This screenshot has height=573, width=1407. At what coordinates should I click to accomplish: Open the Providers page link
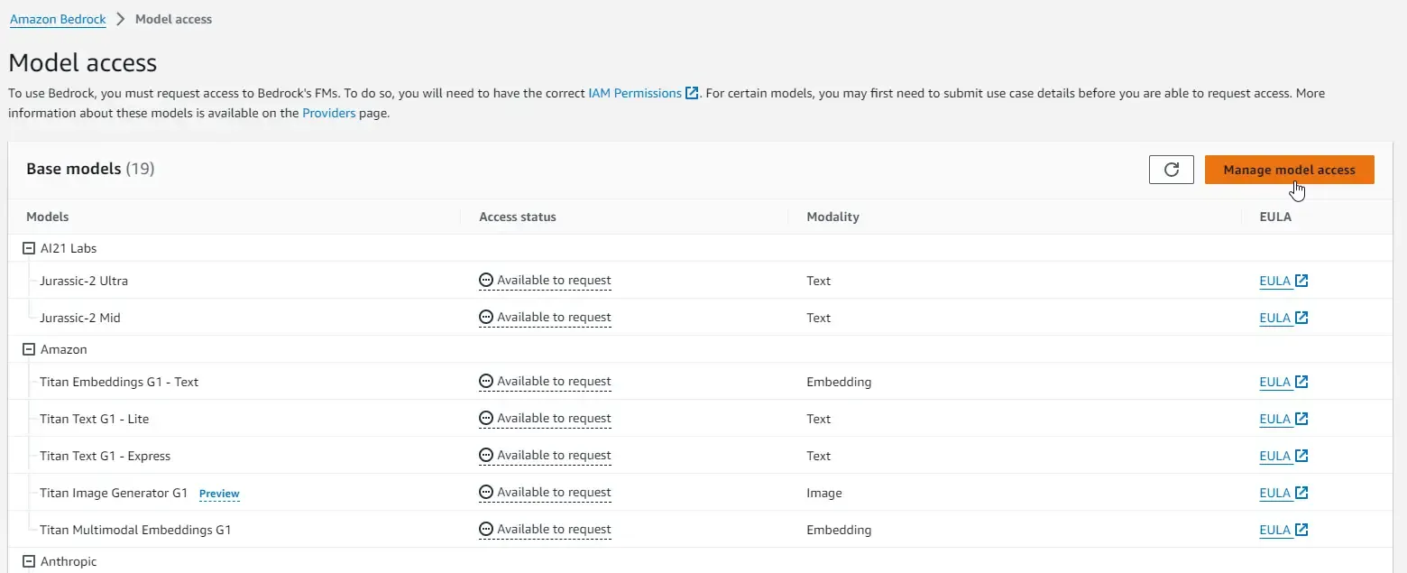328,114
